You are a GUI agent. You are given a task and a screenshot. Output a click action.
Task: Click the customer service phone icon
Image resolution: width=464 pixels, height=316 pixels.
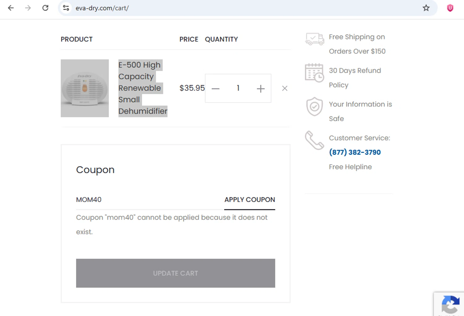(314, 140)
